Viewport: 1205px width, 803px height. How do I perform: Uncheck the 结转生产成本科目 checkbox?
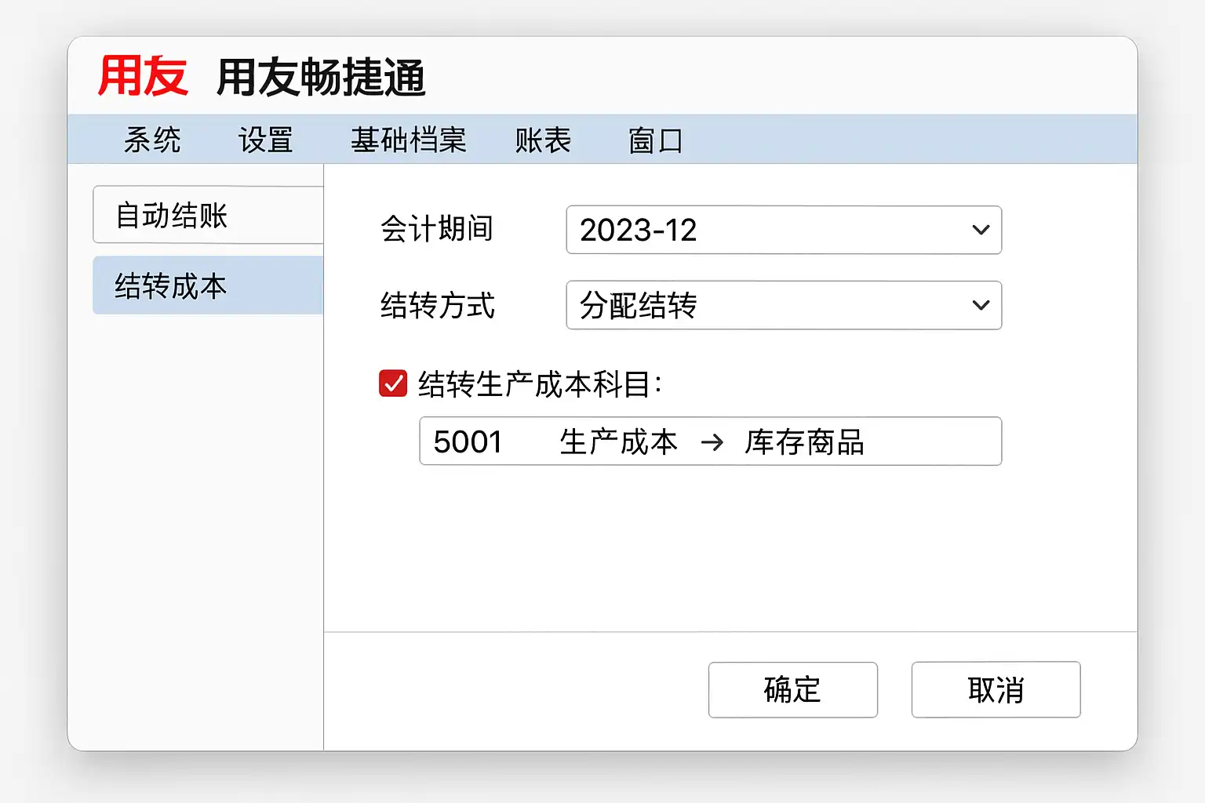(393, 383)
